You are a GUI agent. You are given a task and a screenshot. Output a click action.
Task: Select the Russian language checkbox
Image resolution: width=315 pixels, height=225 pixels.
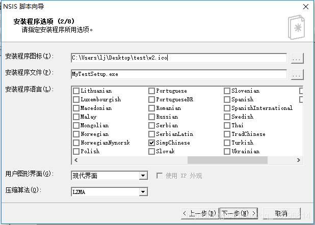coord(151,117)
